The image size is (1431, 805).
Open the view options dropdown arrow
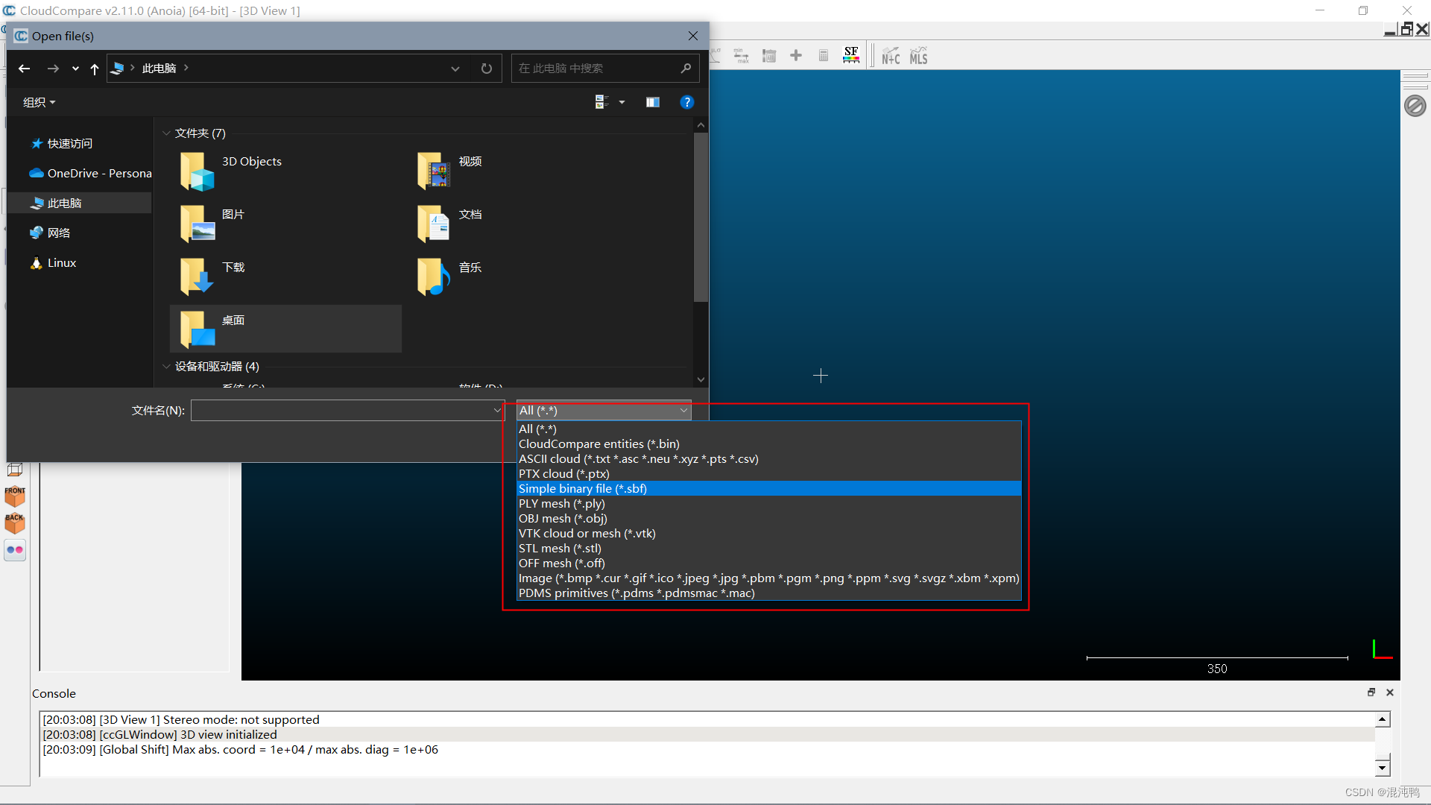[622, 102]
